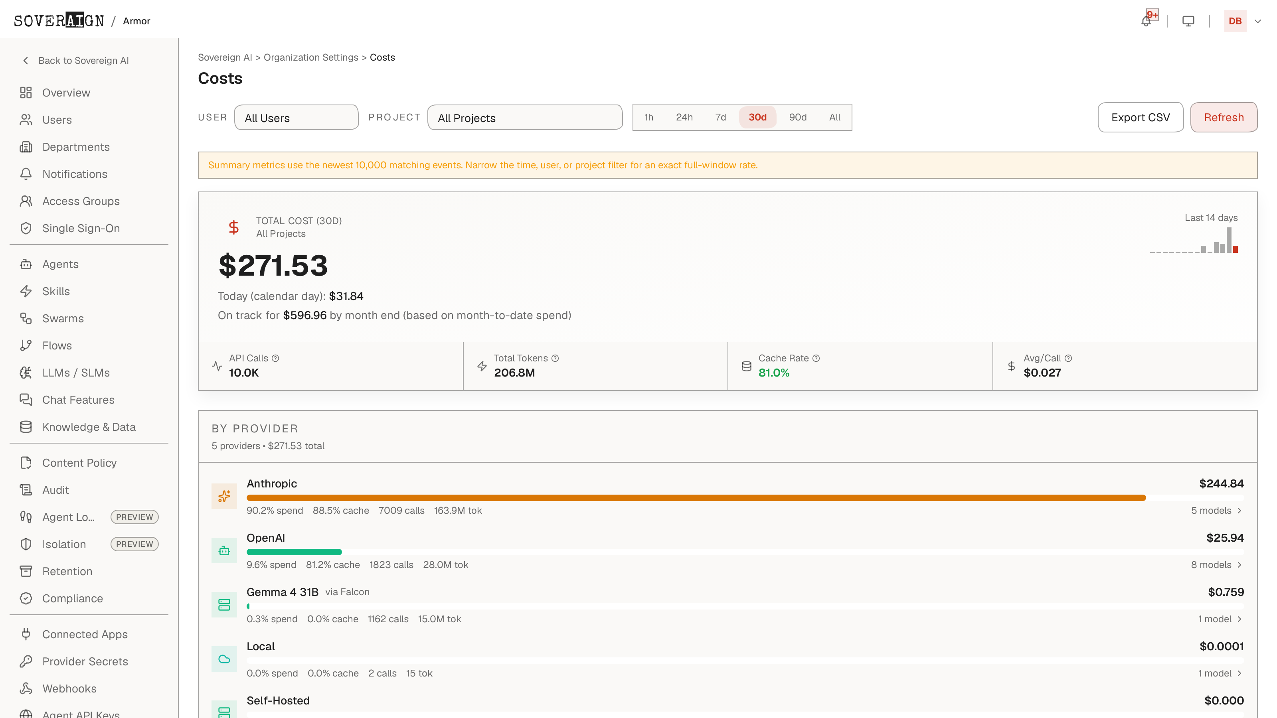Select the 1h time range

[648, 117]
